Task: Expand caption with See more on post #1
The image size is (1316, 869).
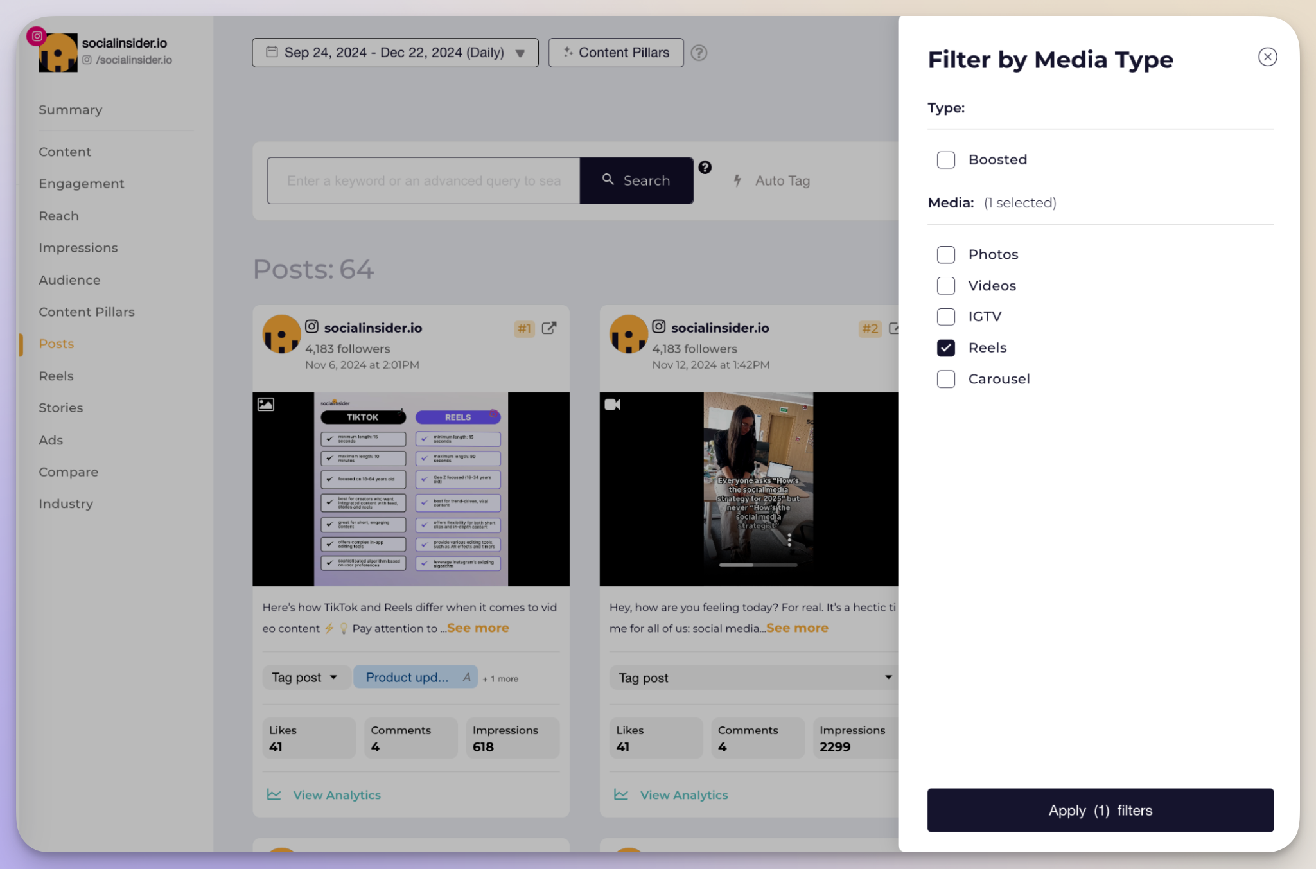Action: (478, 628)
